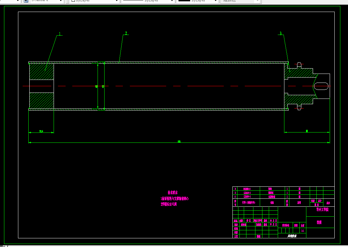Select the white drawing number text at bottom
The width and height of the screenshot is (348, 247).
(292, 236)
